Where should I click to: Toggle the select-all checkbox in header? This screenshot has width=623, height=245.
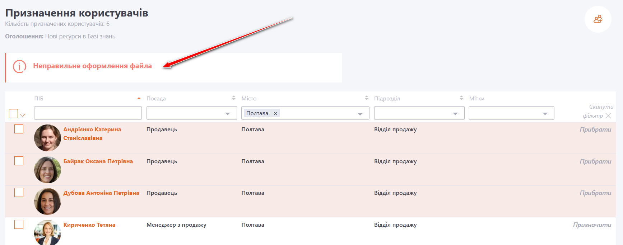(x=14, y=113)
